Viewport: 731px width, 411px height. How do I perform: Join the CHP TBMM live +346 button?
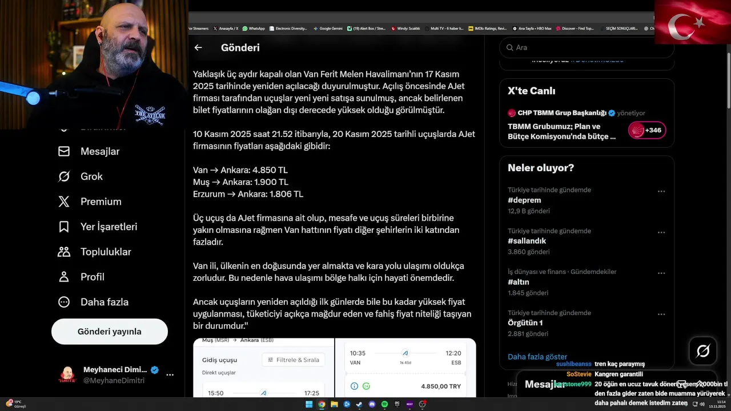[x=647, y=130]
